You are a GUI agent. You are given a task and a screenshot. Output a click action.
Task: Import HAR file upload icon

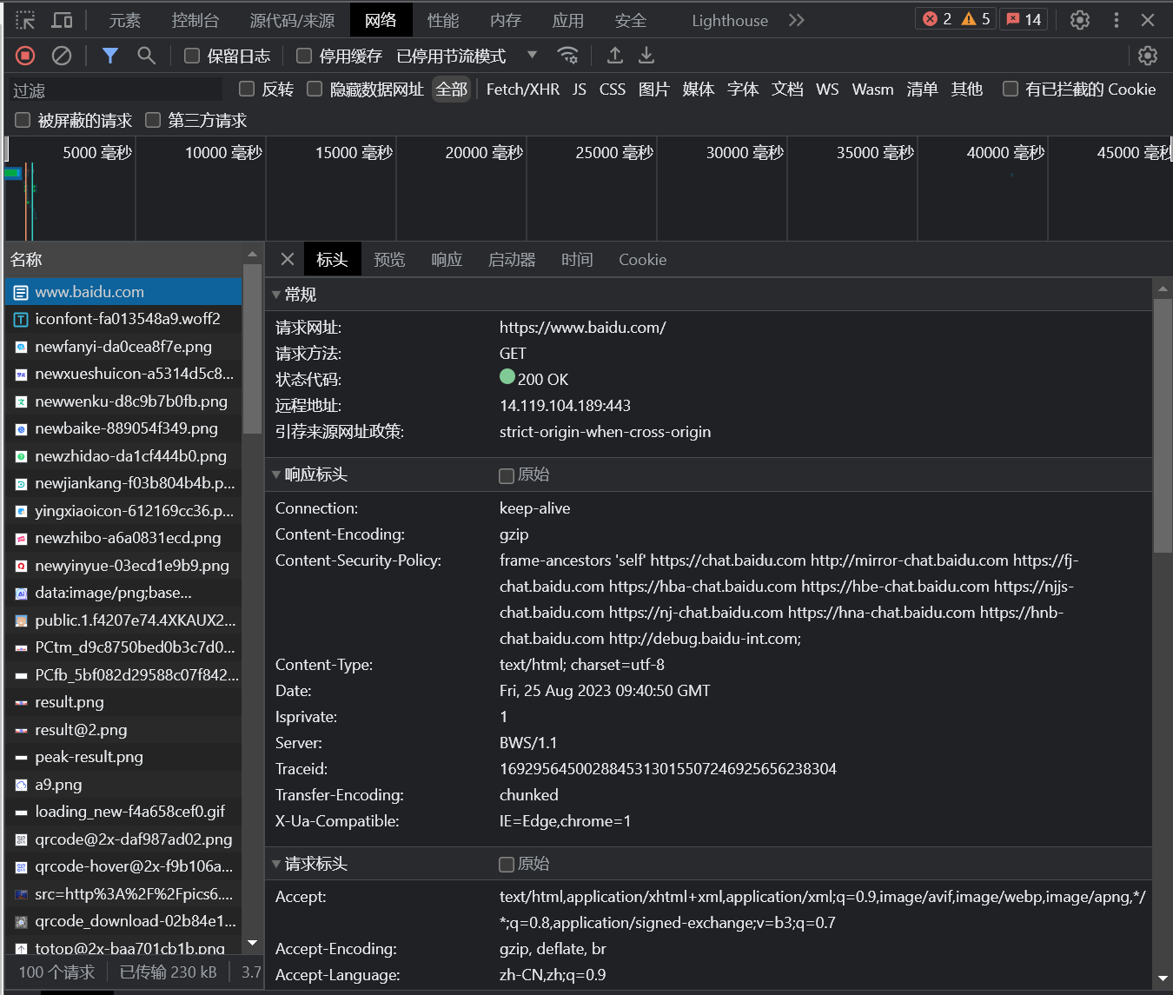click(x=615, y=56)
